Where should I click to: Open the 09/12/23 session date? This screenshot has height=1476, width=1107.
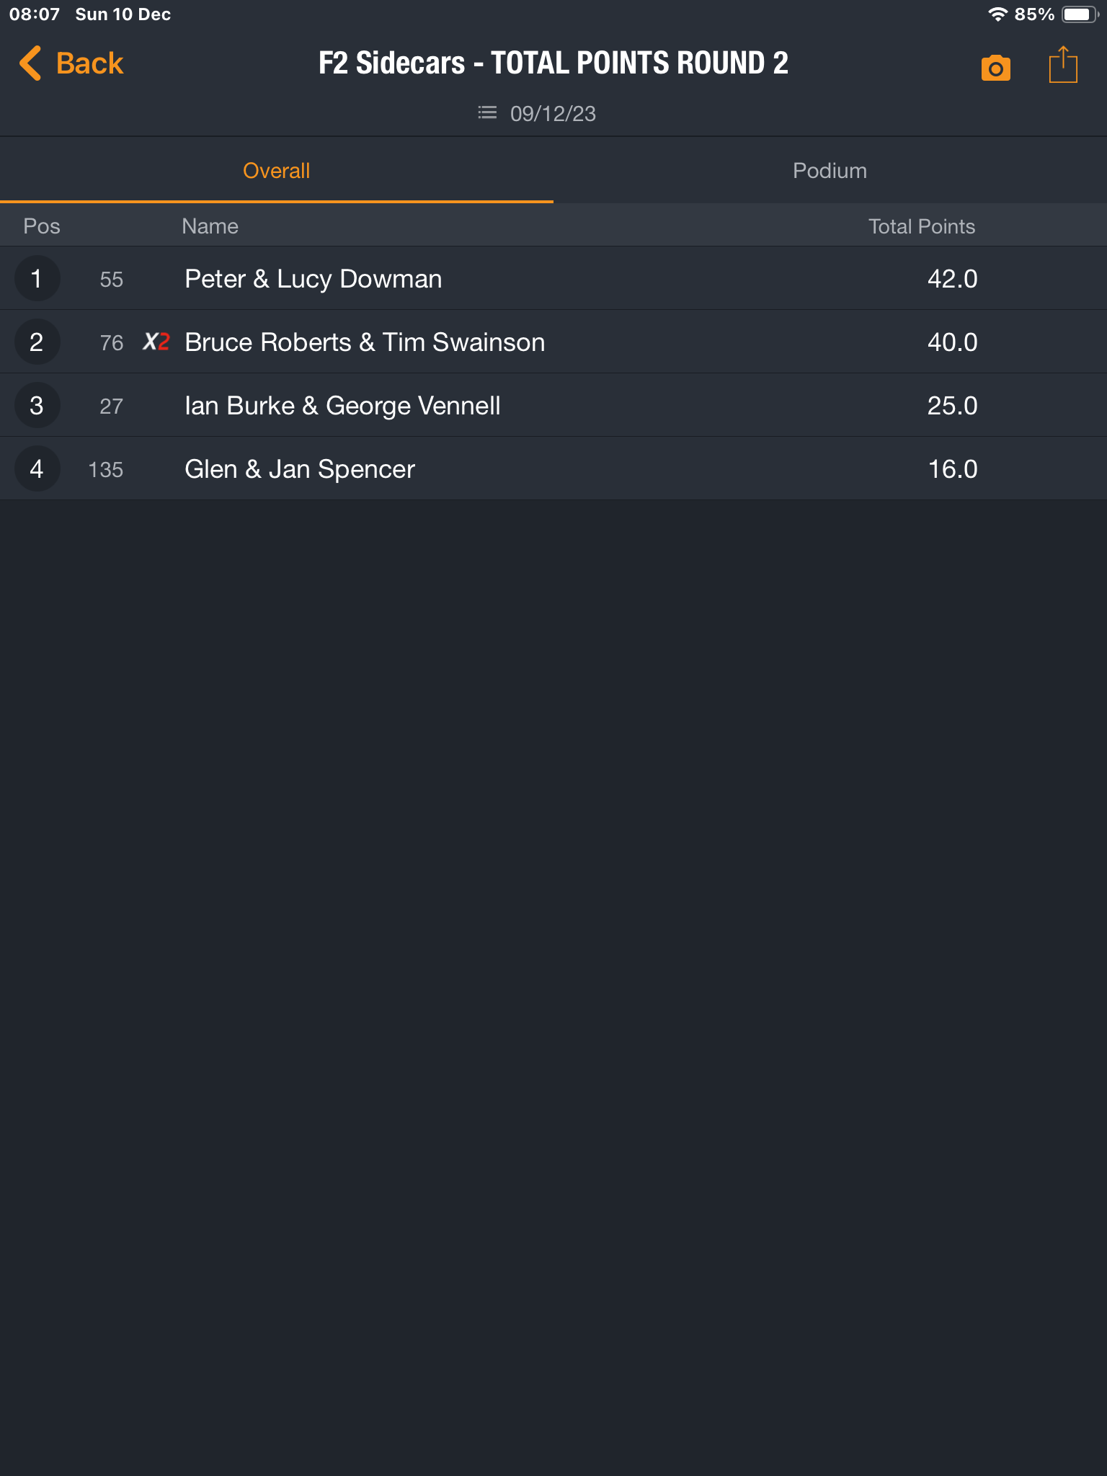click(553, 114)
